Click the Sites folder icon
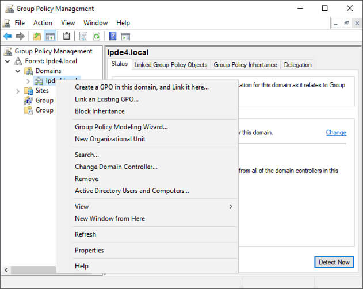Viewport: 363px width, 289px height. click(x=28, y=91)
